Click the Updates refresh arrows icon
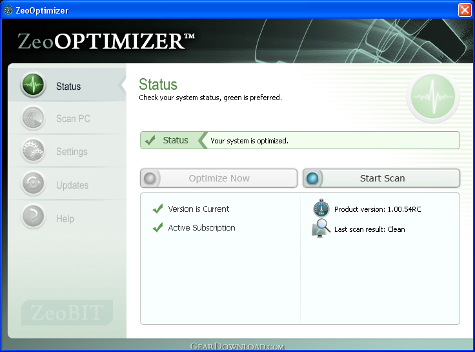 tap(33, 183)
